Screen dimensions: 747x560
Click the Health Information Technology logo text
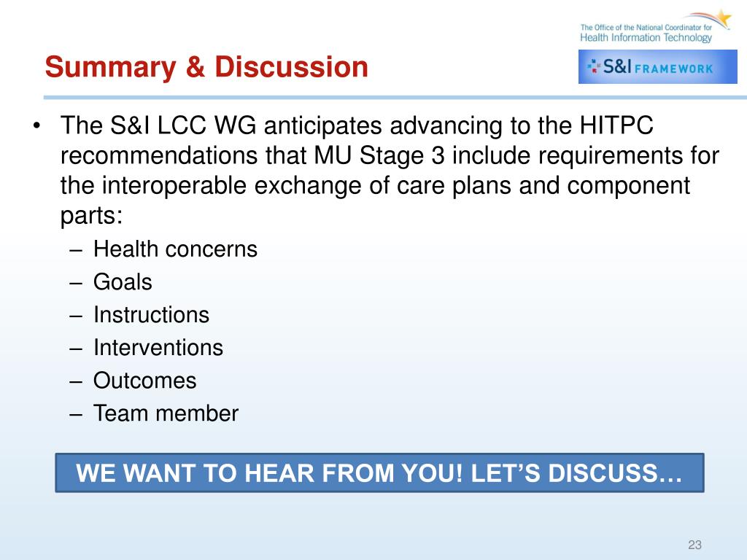[x=646, y=38]
